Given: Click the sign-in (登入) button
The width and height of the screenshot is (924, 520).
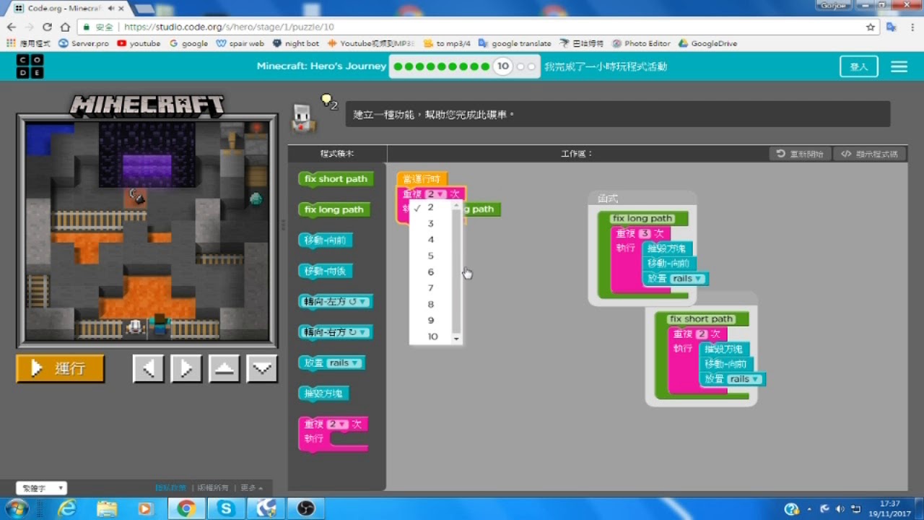Looking at the screenshot, I should point(859,66).
